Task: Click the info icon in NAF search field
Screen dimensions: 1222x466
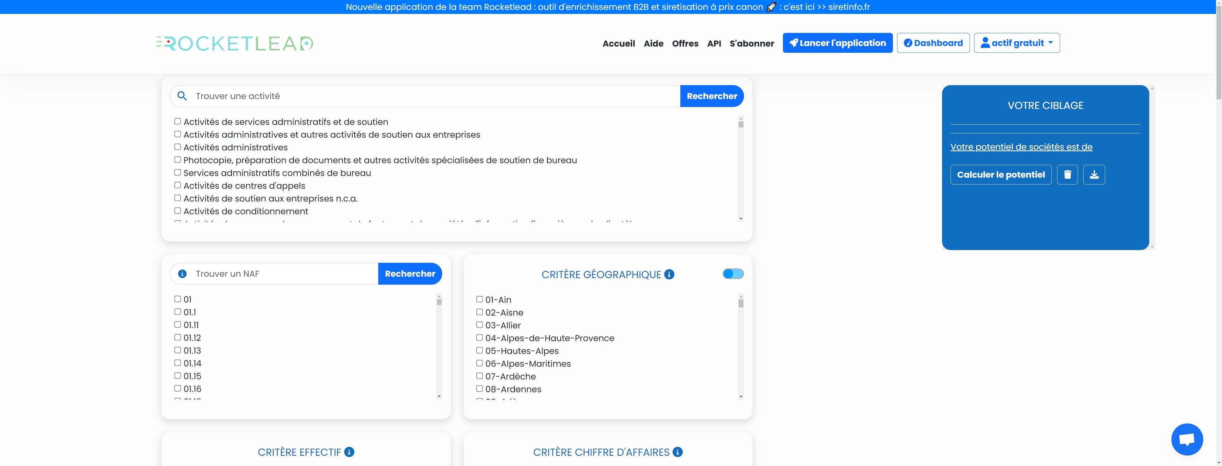Action: pyautogui.click(x=182, y=274)
